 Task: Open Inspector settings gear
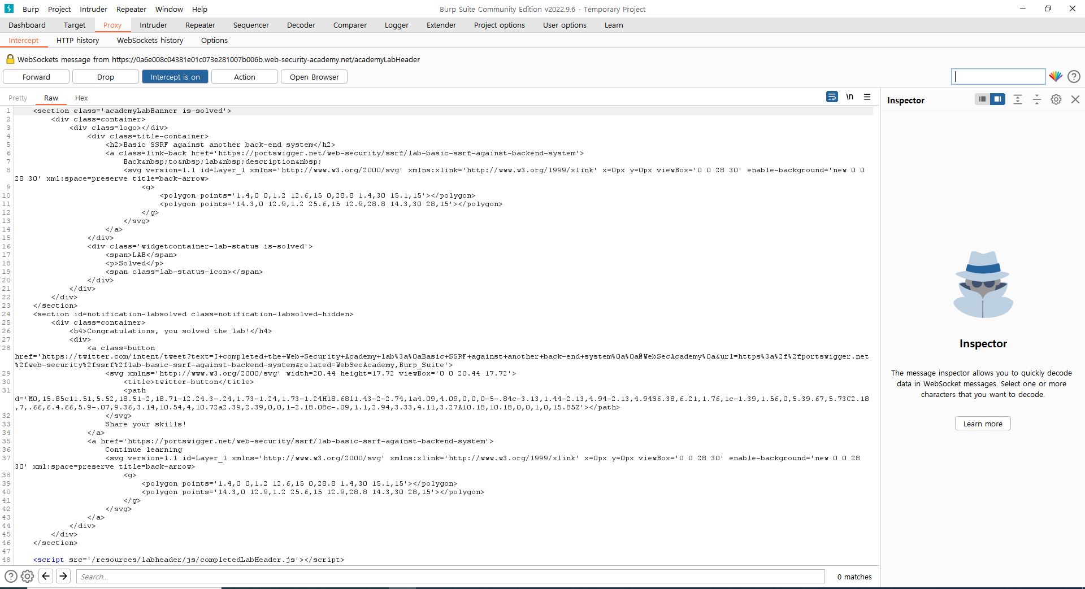pyautogui.click(x=1056, y=99)
